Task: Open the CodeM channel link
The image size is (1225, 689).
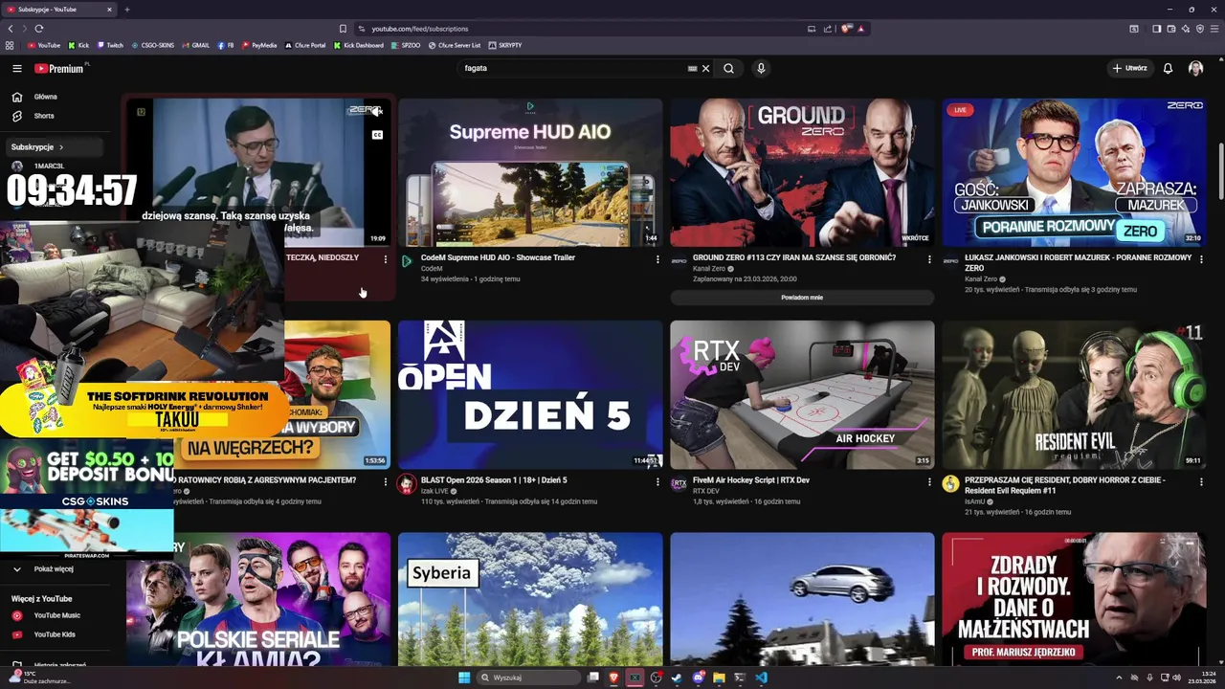Action: point(432,269)
